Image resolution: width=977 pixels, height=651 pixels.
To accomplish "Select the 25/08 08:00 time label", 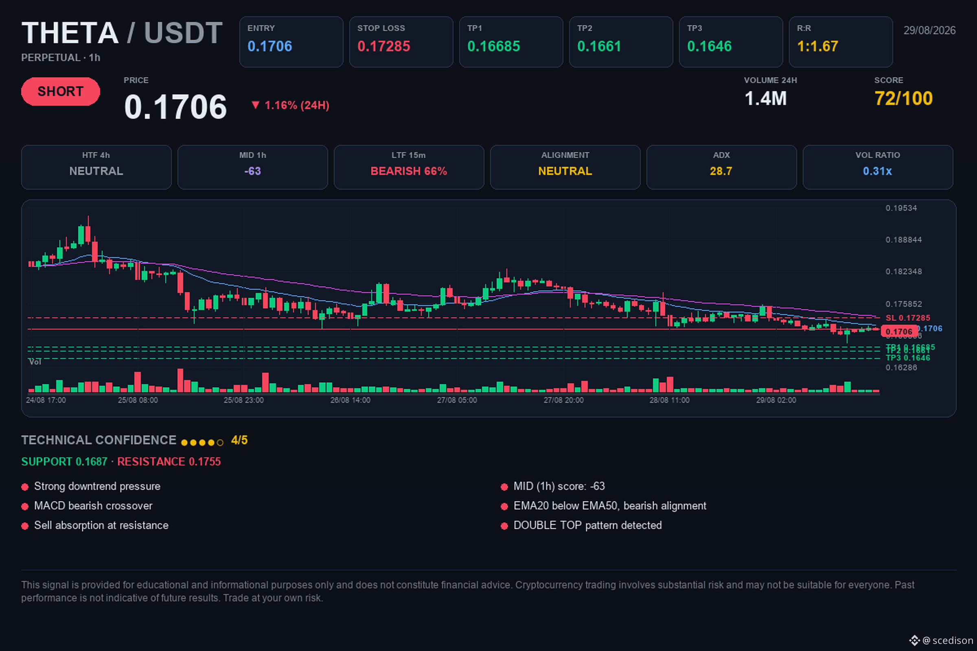I will click(x=138, y=400).
